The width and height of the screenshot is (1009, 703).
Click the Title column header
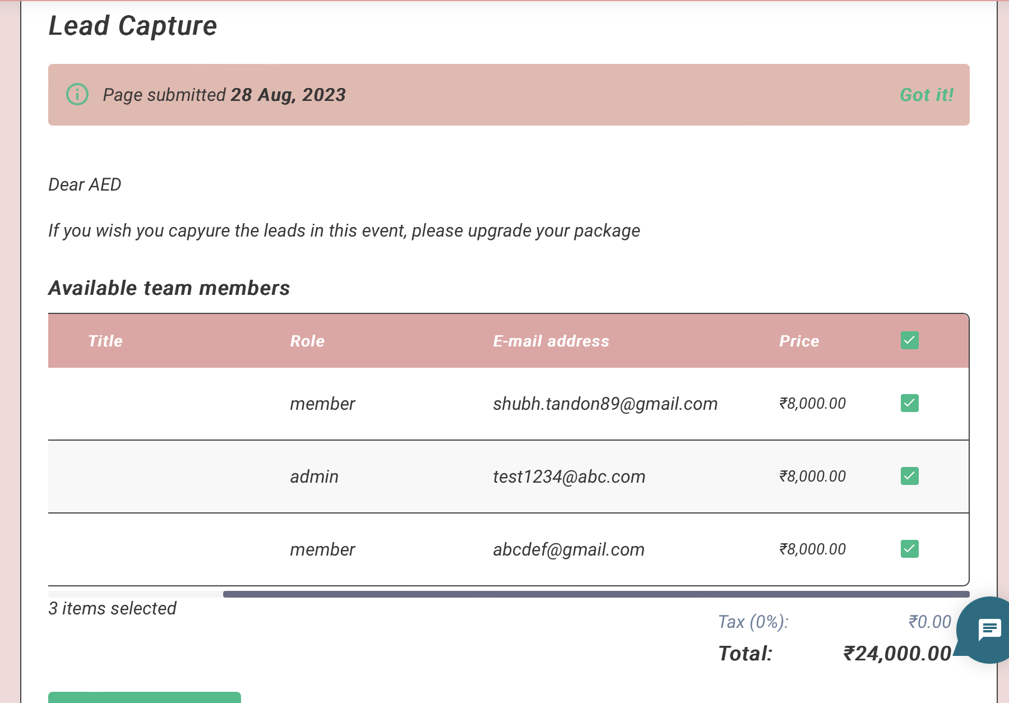point(105,341)
